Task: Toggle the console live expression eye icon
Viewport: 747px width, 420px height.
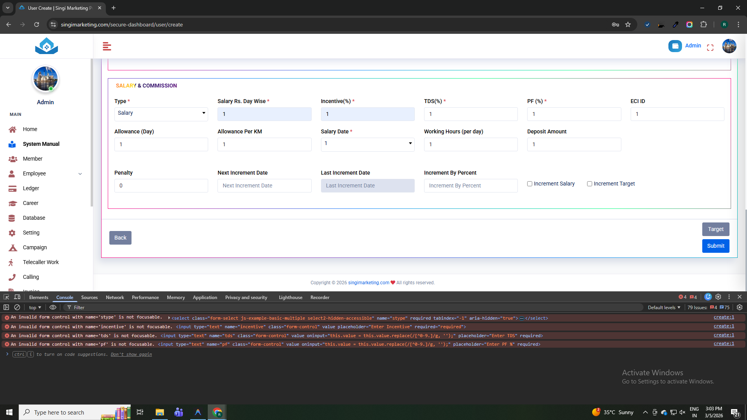Action: (53, 307)
